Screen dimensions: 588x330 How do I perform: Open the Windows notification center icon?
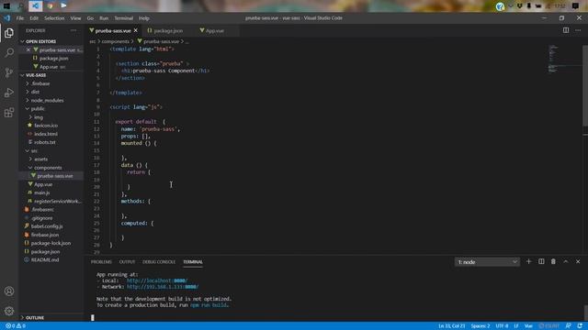[575, 5]
